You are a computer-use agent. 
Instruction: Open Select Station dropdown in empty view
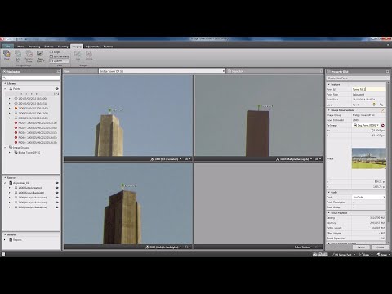[x=303, y=247]
